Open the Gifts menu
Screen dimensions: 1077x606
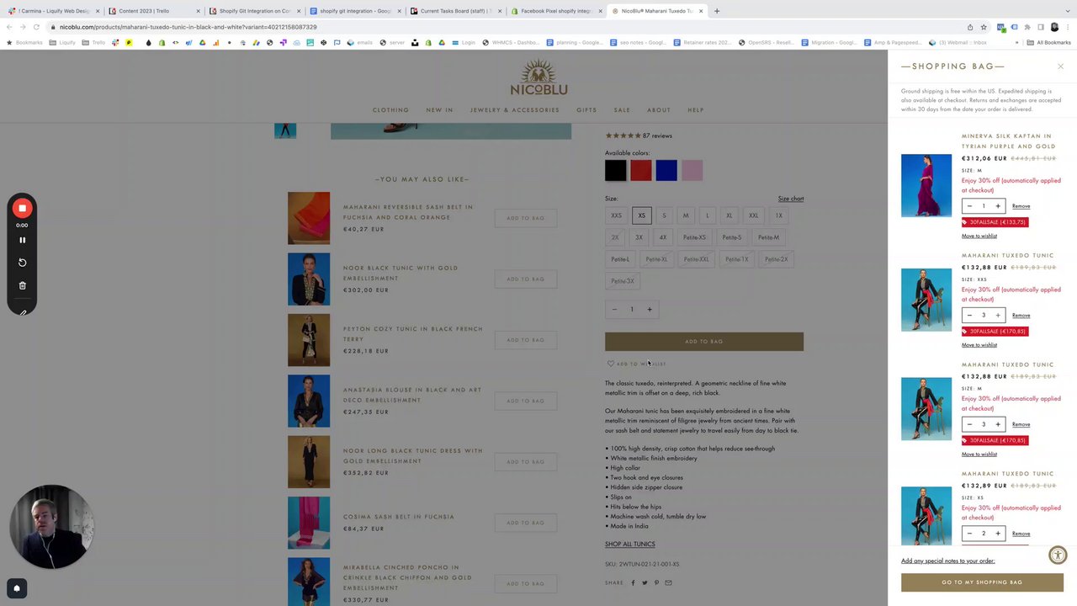586,110
